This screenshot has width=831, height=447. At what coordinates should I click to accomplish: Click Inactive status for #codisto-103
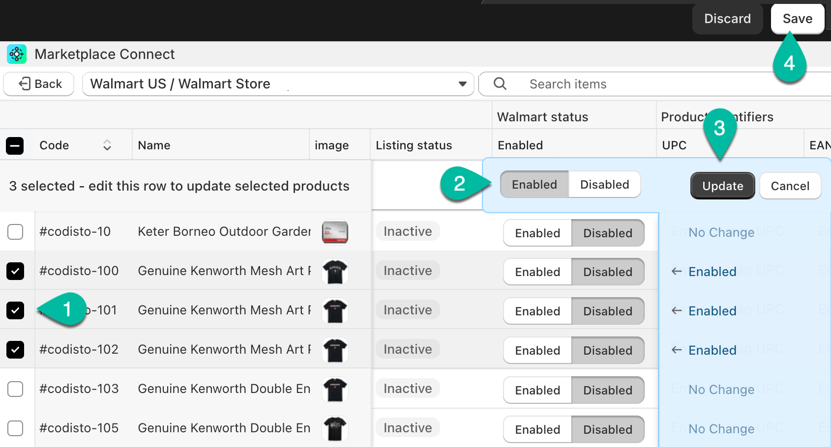[408, 389]
